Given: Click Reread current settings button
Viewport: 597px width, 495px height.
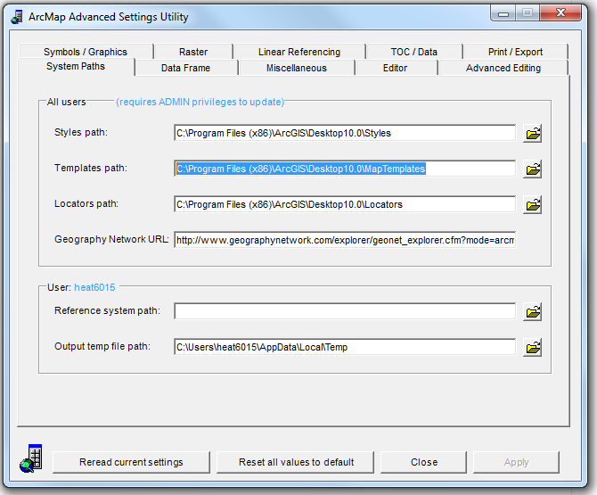Looking at the screenshot, I should coord(131,462).
